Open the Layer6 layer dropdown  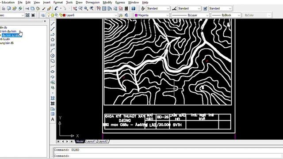(x=116, y=15)
